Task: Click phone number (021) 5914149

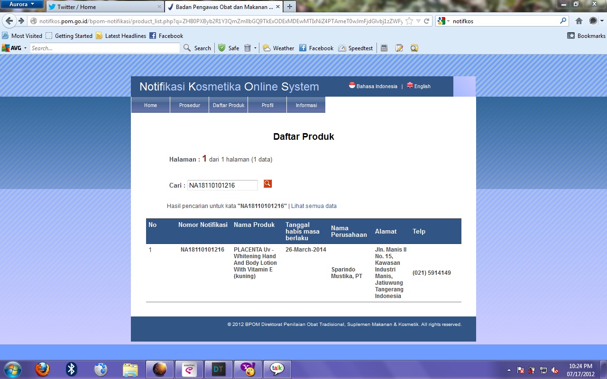Action: [x=432, y=273]
